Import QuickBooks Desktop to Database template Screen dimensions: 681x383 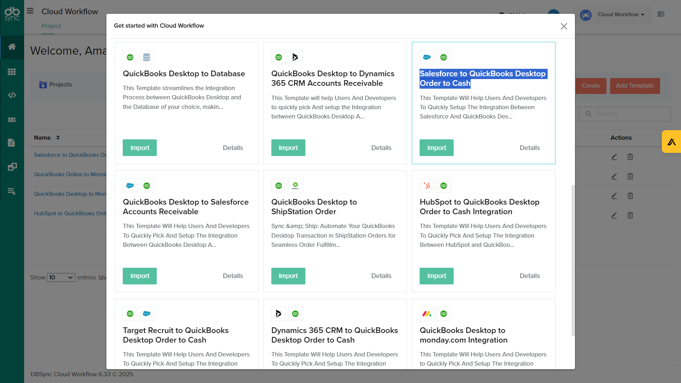pos(140,148)
